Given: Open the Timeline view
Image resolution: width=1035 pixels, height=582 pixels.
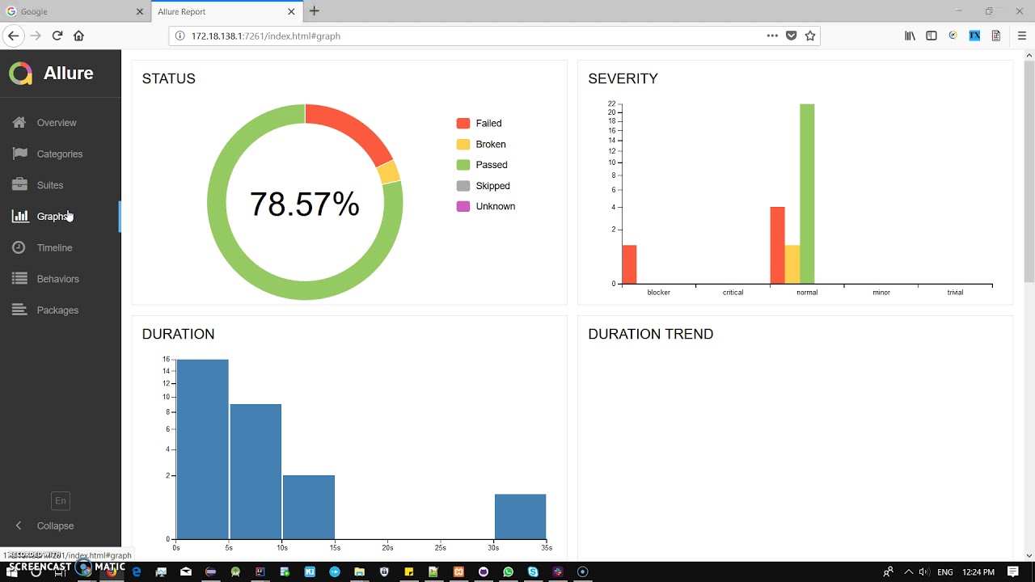Looking at the screenshot, I should (x=55, y=247).
